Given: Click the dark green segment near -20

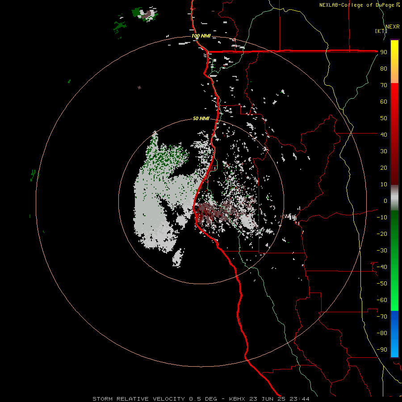Looking at the screenshot, I should (x=394, y=231).
